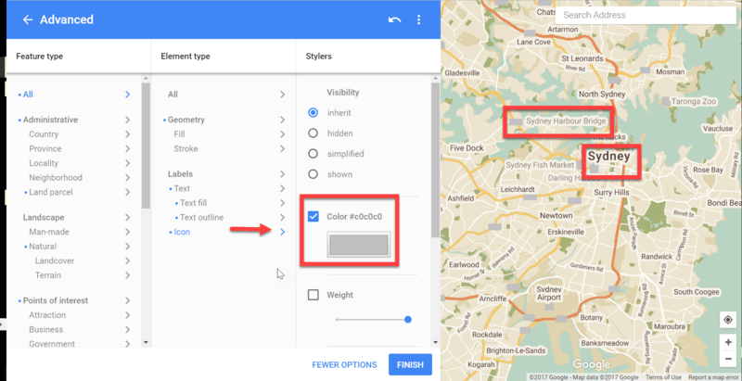
Task: Expand the Administrative chevron
Action: click(127, 120)
